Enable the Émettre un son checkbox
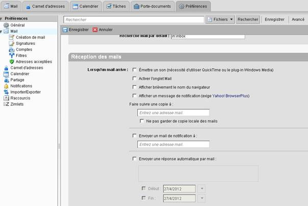308x206 pixels. [x=134, y=69]
